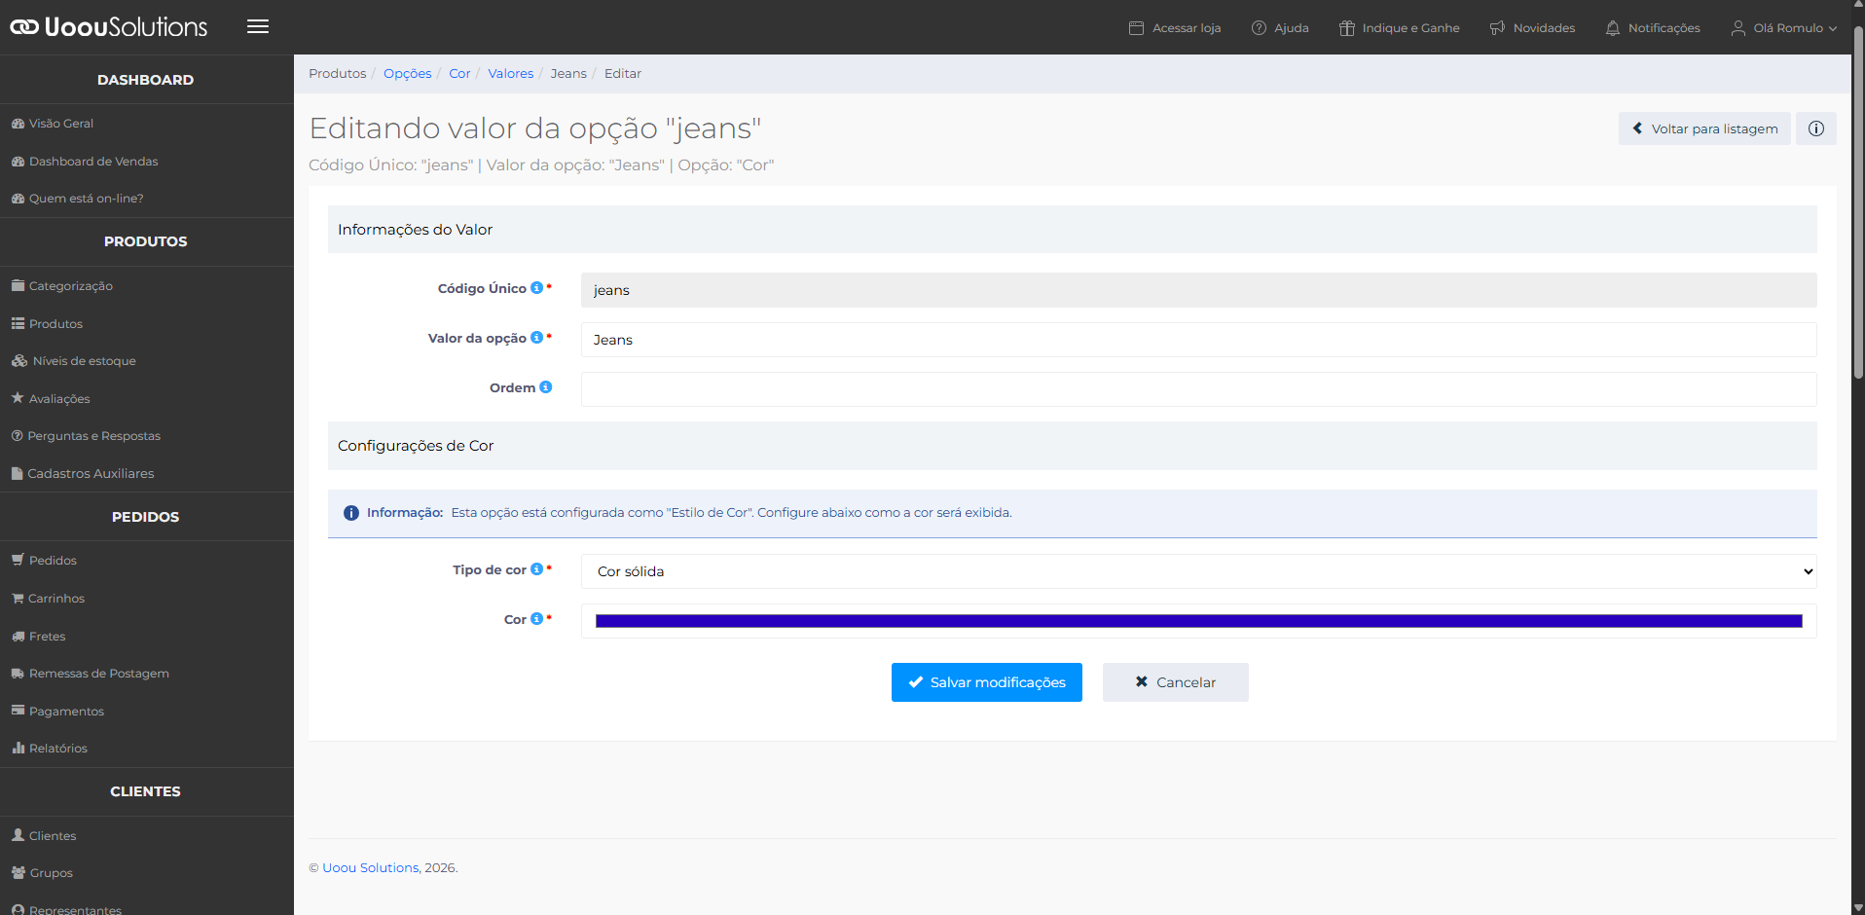The image size is (1865, 915).
Task: Click the Ajuda question mark icon
Action: click(1259, 28)
